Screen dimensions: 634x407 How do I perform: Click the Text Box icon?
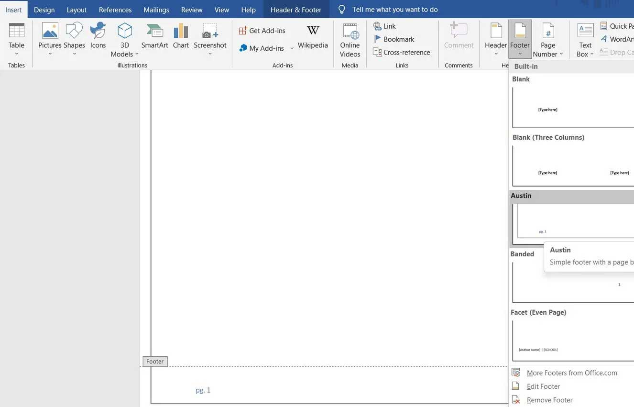[585, 32]
